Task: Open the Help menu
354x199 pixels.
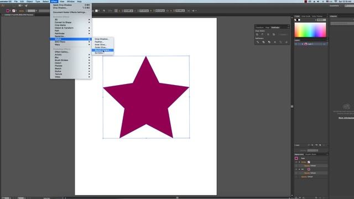Action: click(79, 1)
